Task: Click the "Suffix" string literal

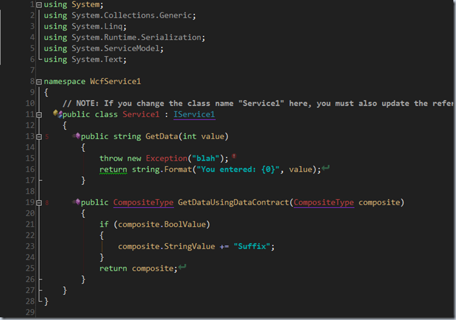Action: tap(252, 246)
